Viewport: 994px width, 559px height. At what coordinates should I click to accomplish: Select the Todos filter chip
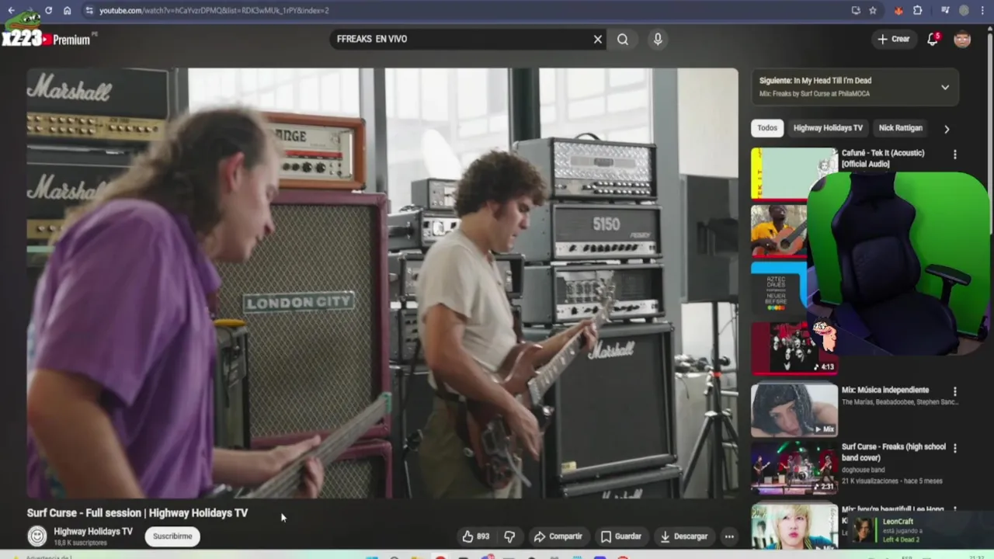coord(767,128)
